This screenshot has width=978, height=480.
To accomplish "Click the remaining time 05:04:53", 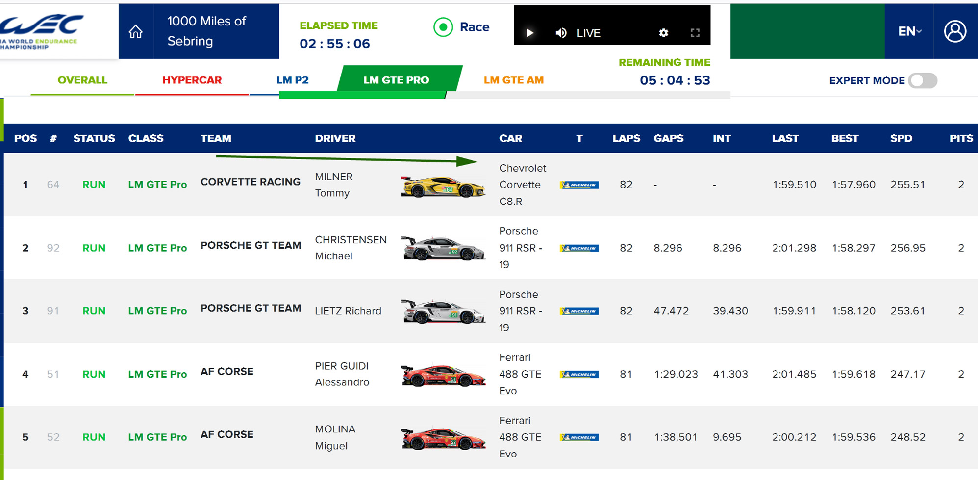I will pos(675,80).
